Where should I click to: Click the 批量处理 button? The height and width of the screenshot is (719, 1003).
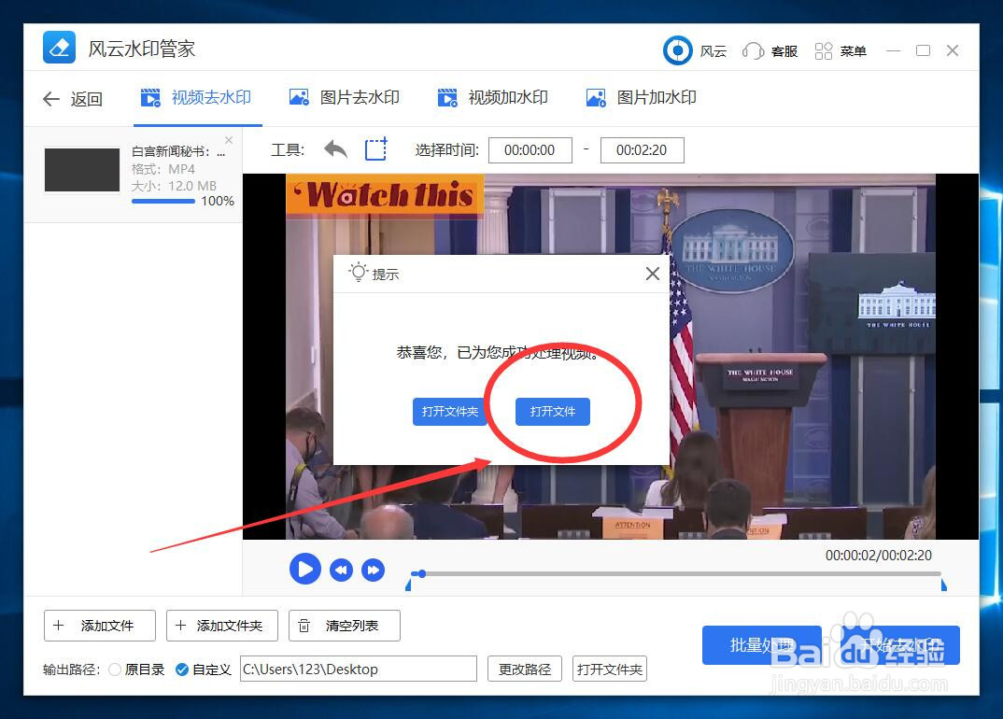click(762, 644)
